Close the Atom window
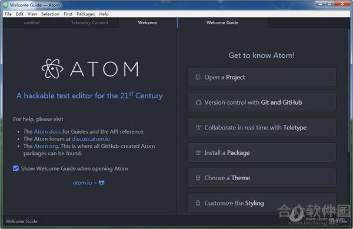 (342, 4)
